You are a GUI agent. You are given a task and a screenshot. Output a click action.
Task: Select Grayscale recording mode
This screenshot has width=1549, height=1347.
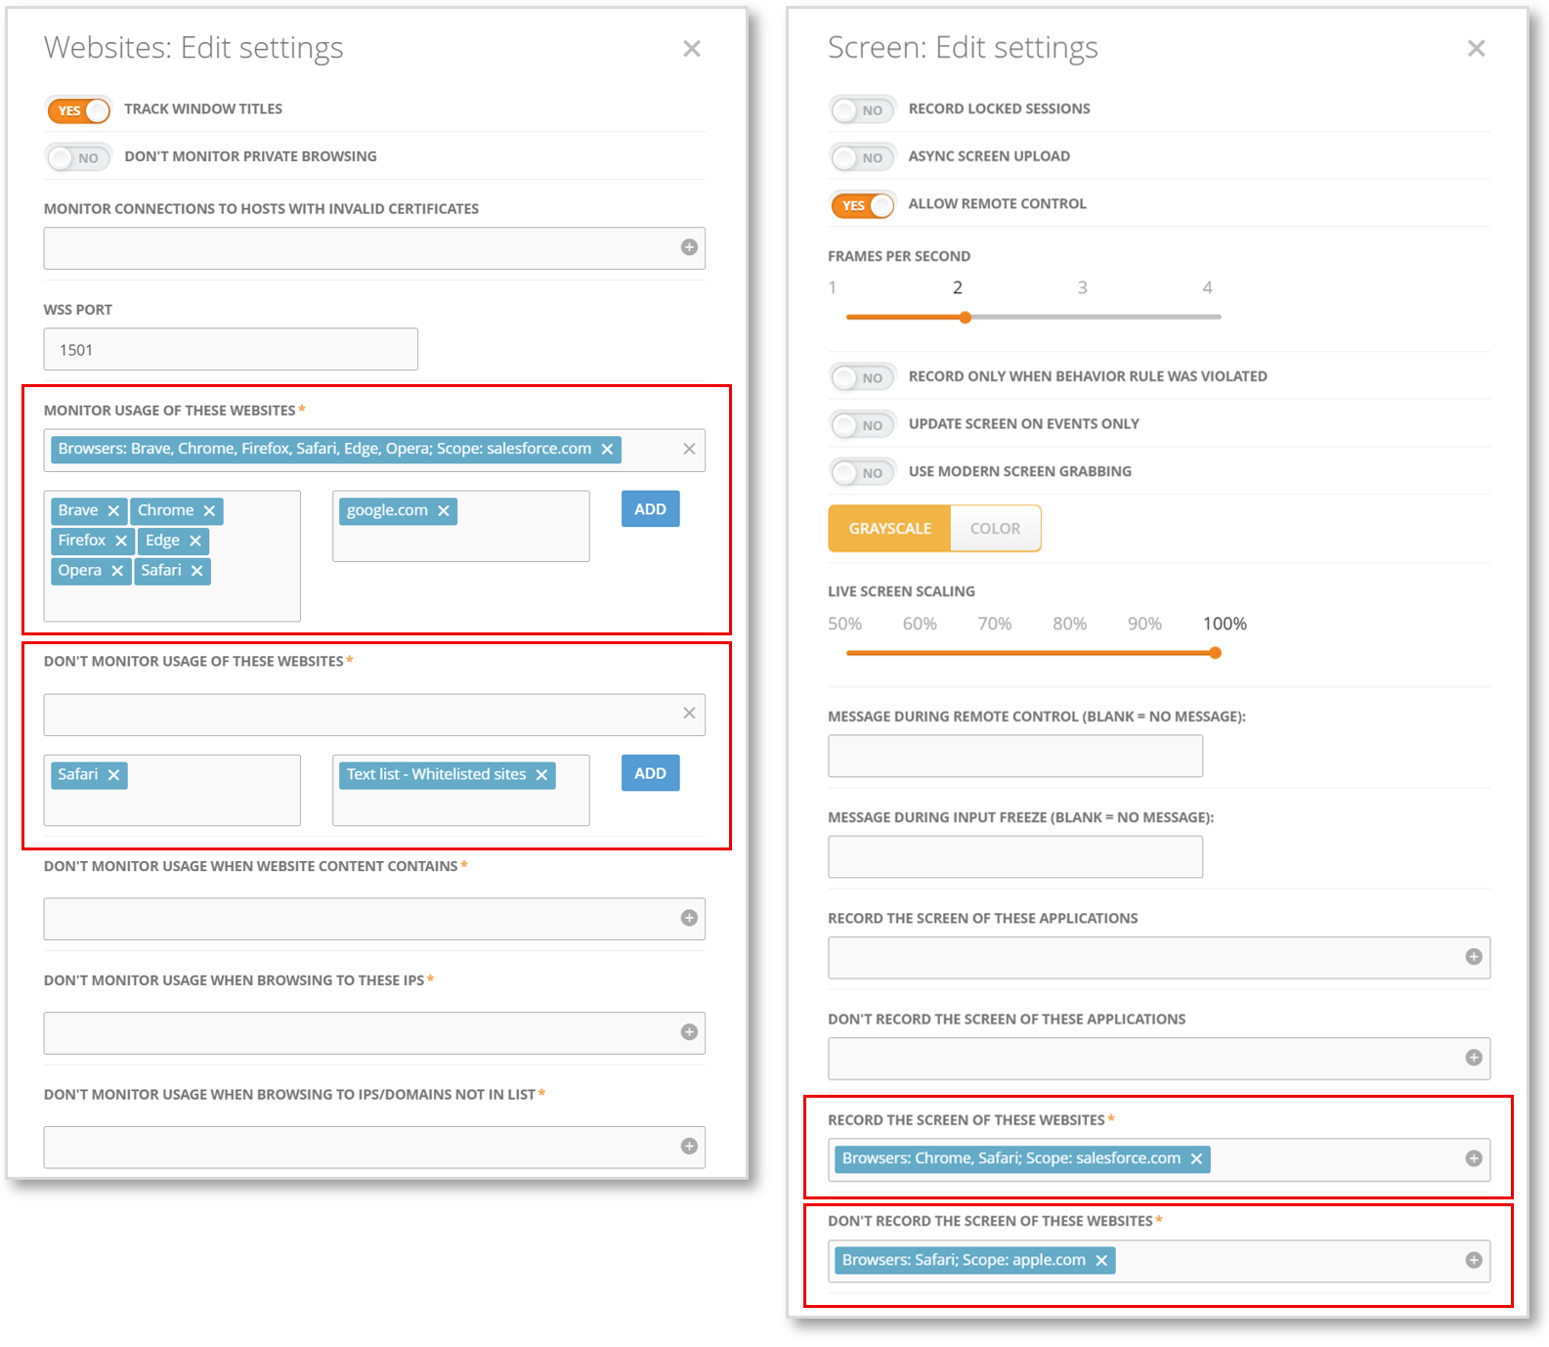tap(889, 529)
